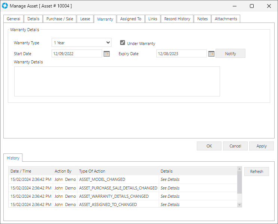Image resolution: width=278 pixels, height=224 pixels.
Task: Switch to the General tab
Action: pos(13,19)
